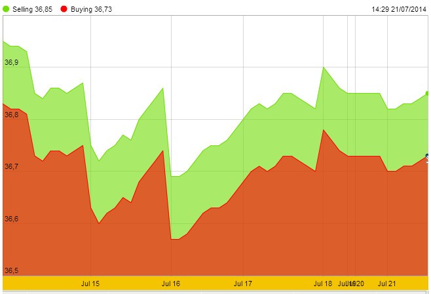Select the Jul 15 date label

tap(90, 284)
